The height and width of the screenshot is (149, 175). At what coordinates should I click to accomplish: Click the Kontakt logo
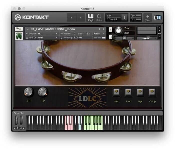(x=31, y=17)
